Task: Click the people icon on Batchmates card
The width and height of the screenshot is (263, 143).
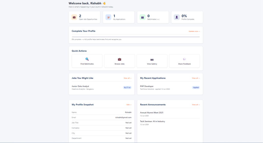Action: pos(142,17)
